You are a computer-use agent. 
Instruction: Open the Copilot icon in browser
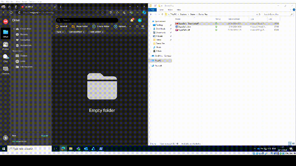tap(144, 13)
